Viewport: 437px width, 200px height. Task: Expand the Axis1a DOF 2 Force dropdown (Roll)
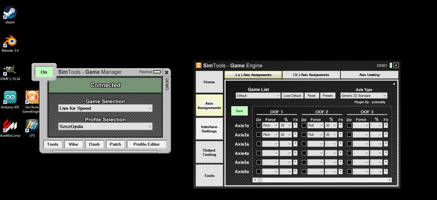(x=315, y=125)
